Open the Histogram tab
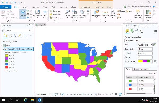Screen dimensions: 159x103 137,69
